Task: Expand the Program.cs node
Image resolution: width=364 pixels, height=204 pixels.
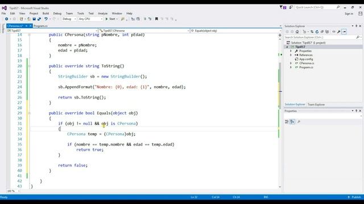Action: pos(291,67)
